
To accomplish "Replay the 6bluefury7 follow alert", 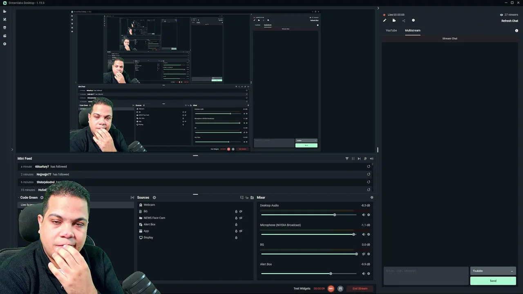I will (369, 167).
